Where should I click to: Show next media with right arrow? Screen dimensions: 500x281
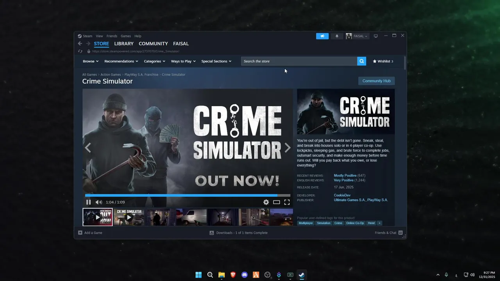pos(287,148)
